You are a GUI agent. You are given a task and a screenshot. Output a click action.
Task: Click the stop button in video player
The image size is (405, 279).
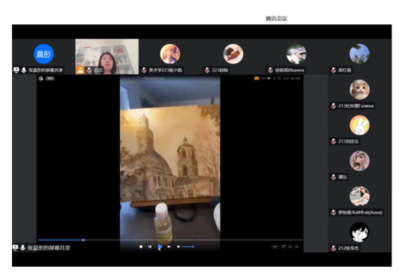tap(141, 247)
